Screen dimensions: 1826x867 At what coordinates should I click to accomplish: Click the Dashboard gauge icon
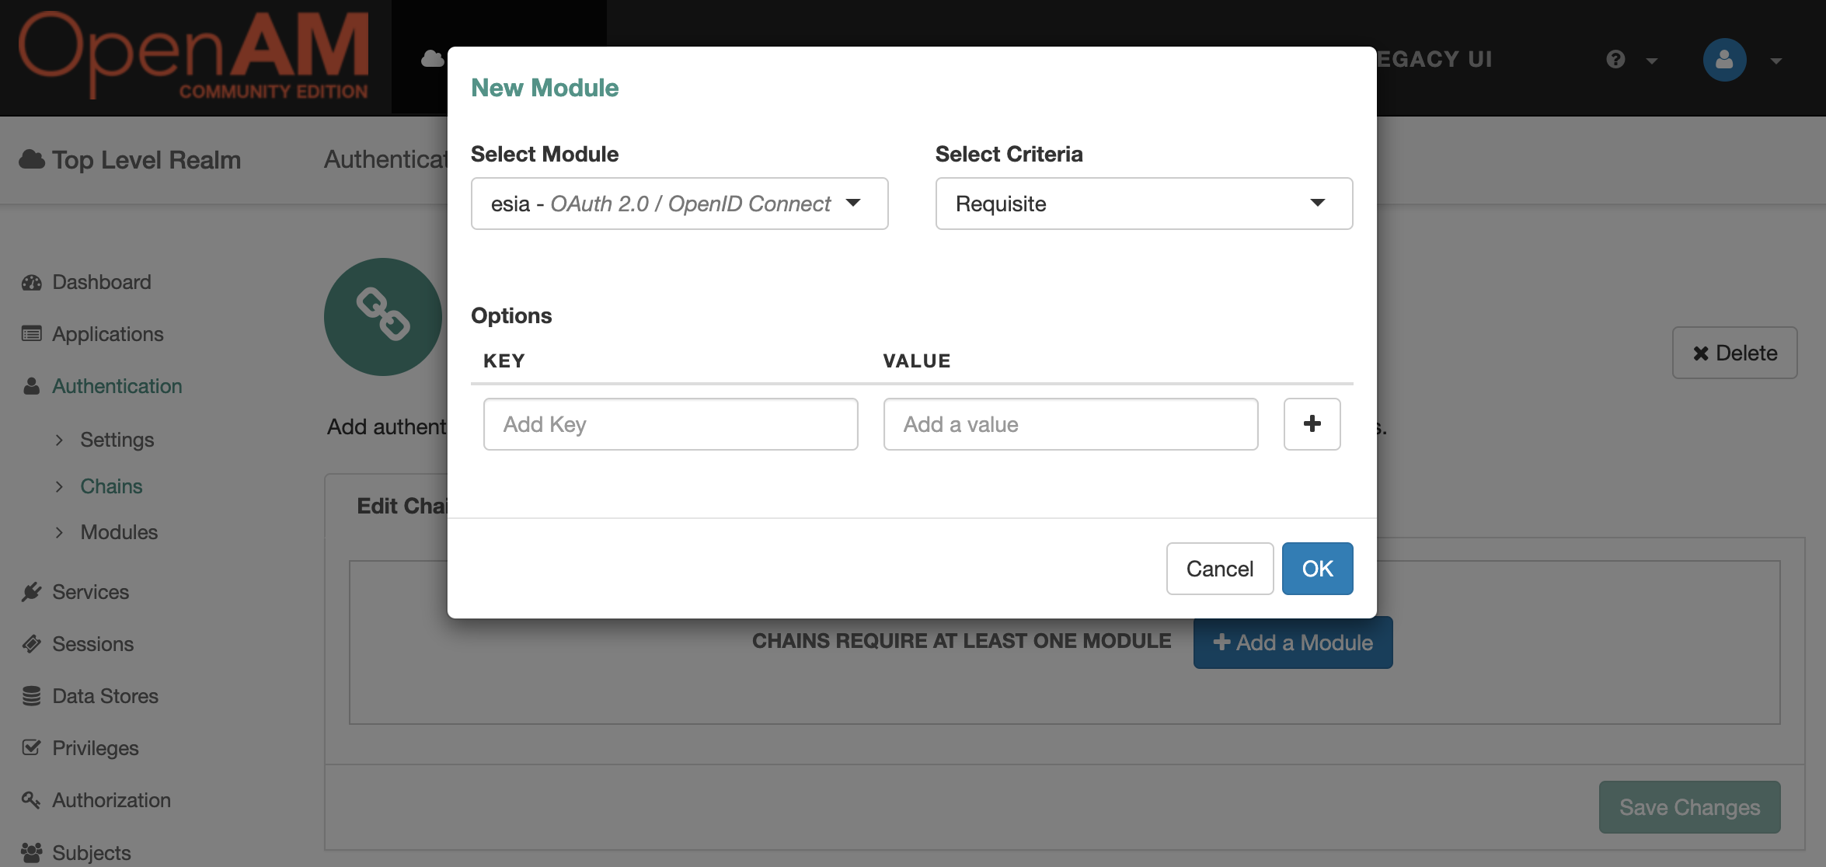point(32,282)
